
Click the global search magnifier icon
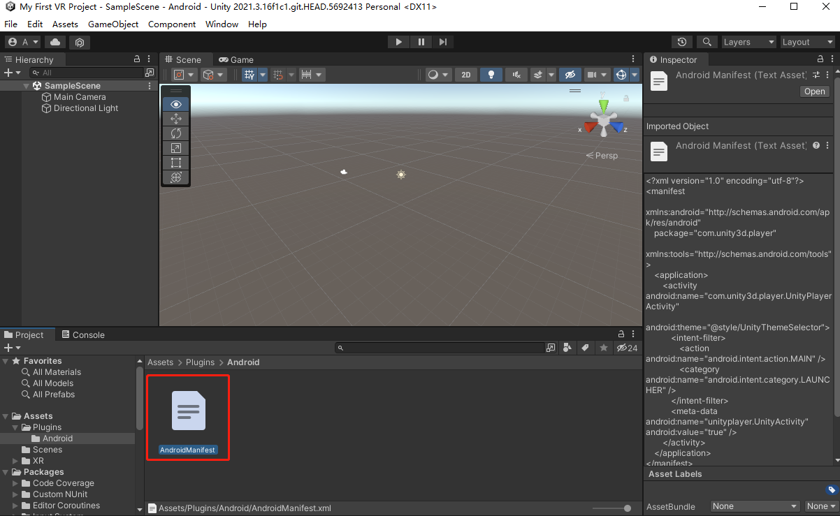pos(707,42)
